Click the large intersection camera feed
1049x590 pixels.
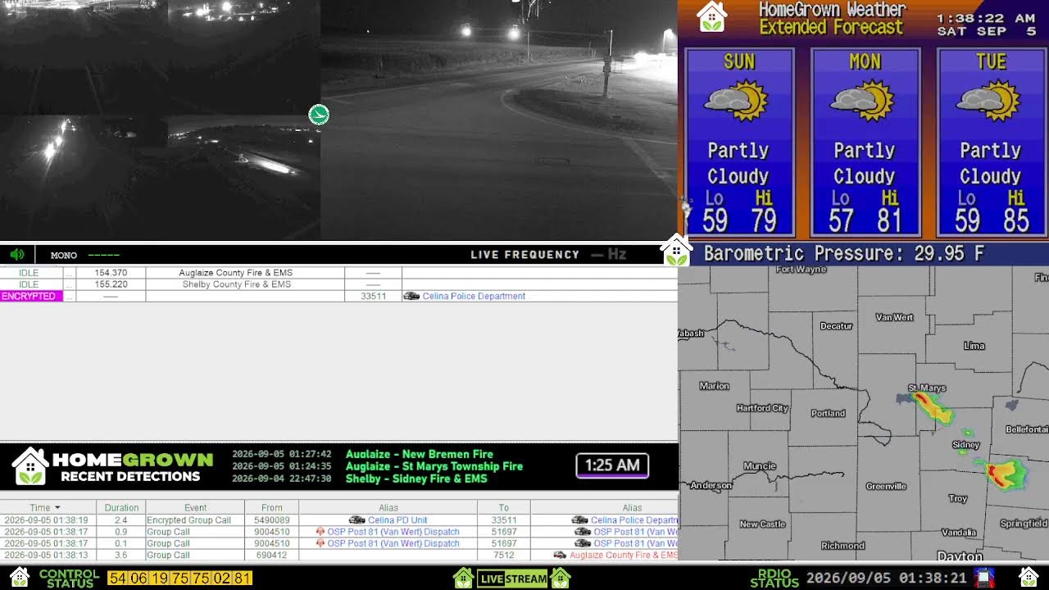click(499, 120)
